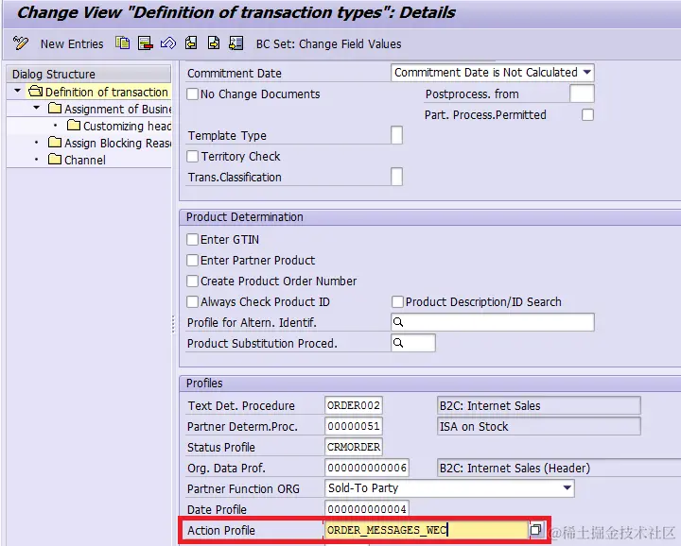Go to next entry icon
The height and width of the screenshot is (546, 681).
point(214,43)
